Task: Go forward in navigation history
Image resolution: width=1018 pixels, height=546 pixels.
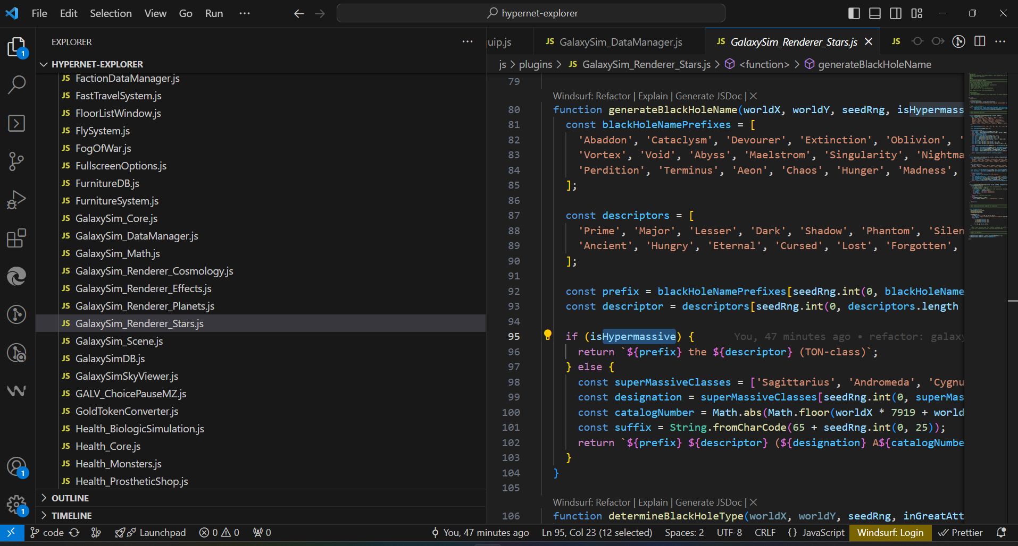Action: tap(320, 13)
